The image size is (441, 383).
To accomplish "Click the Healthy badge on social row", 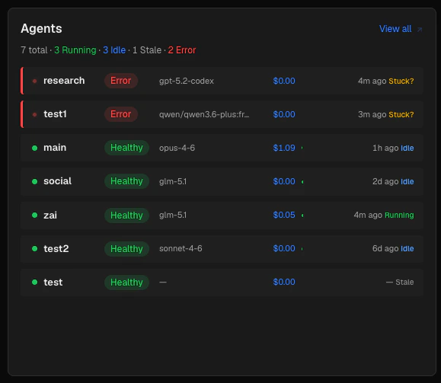I will pos(126,181).
